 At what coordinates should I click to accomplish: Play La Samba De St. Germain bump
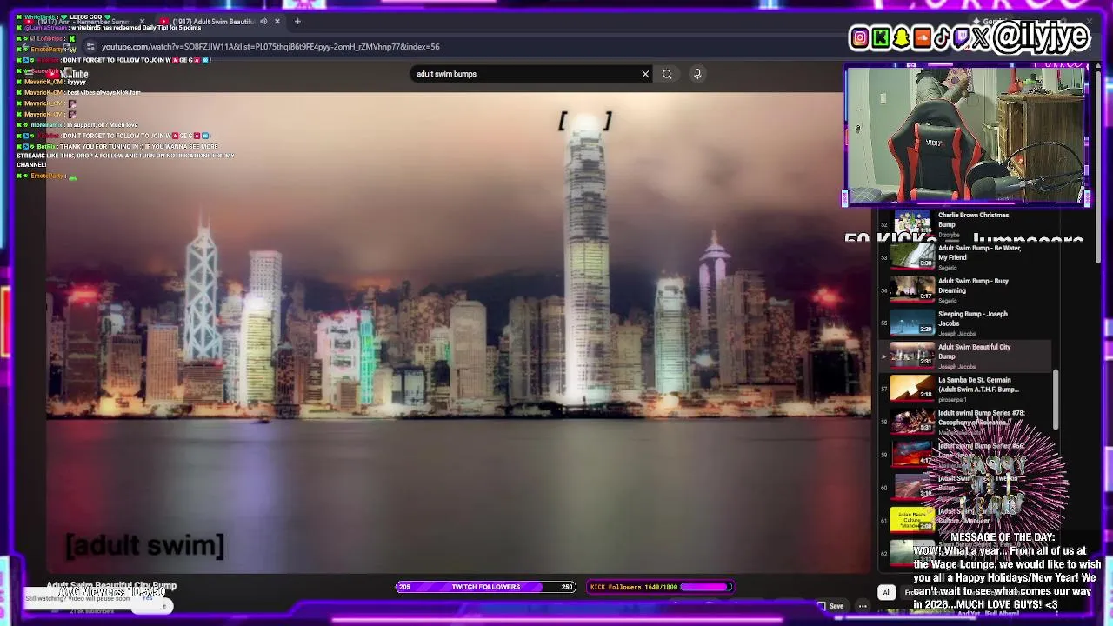pyautogui.click(x=965, y=389)
